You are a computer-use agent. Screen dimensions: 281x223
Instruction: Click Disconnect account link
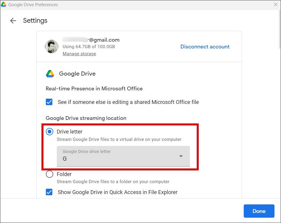coord(205,47)
